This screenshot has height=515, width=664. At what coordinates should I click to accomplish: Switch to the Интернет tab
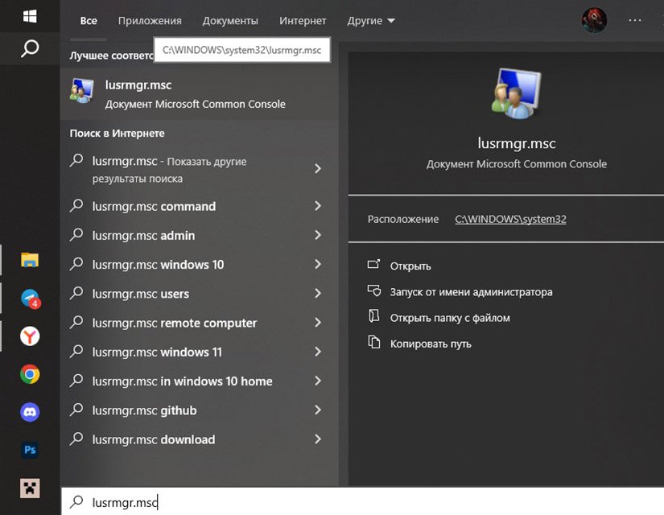click(303, 20)
